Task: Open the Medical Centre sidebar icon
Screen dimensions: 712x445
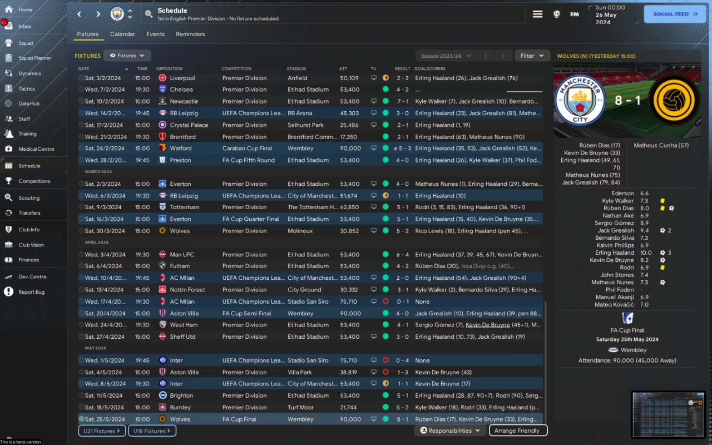Action: (x=8, y=149)
